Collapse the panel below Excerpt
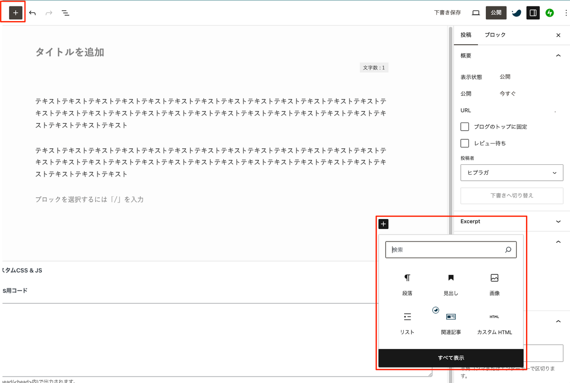This screenshot has width=570, height=383. click(558, 242)
